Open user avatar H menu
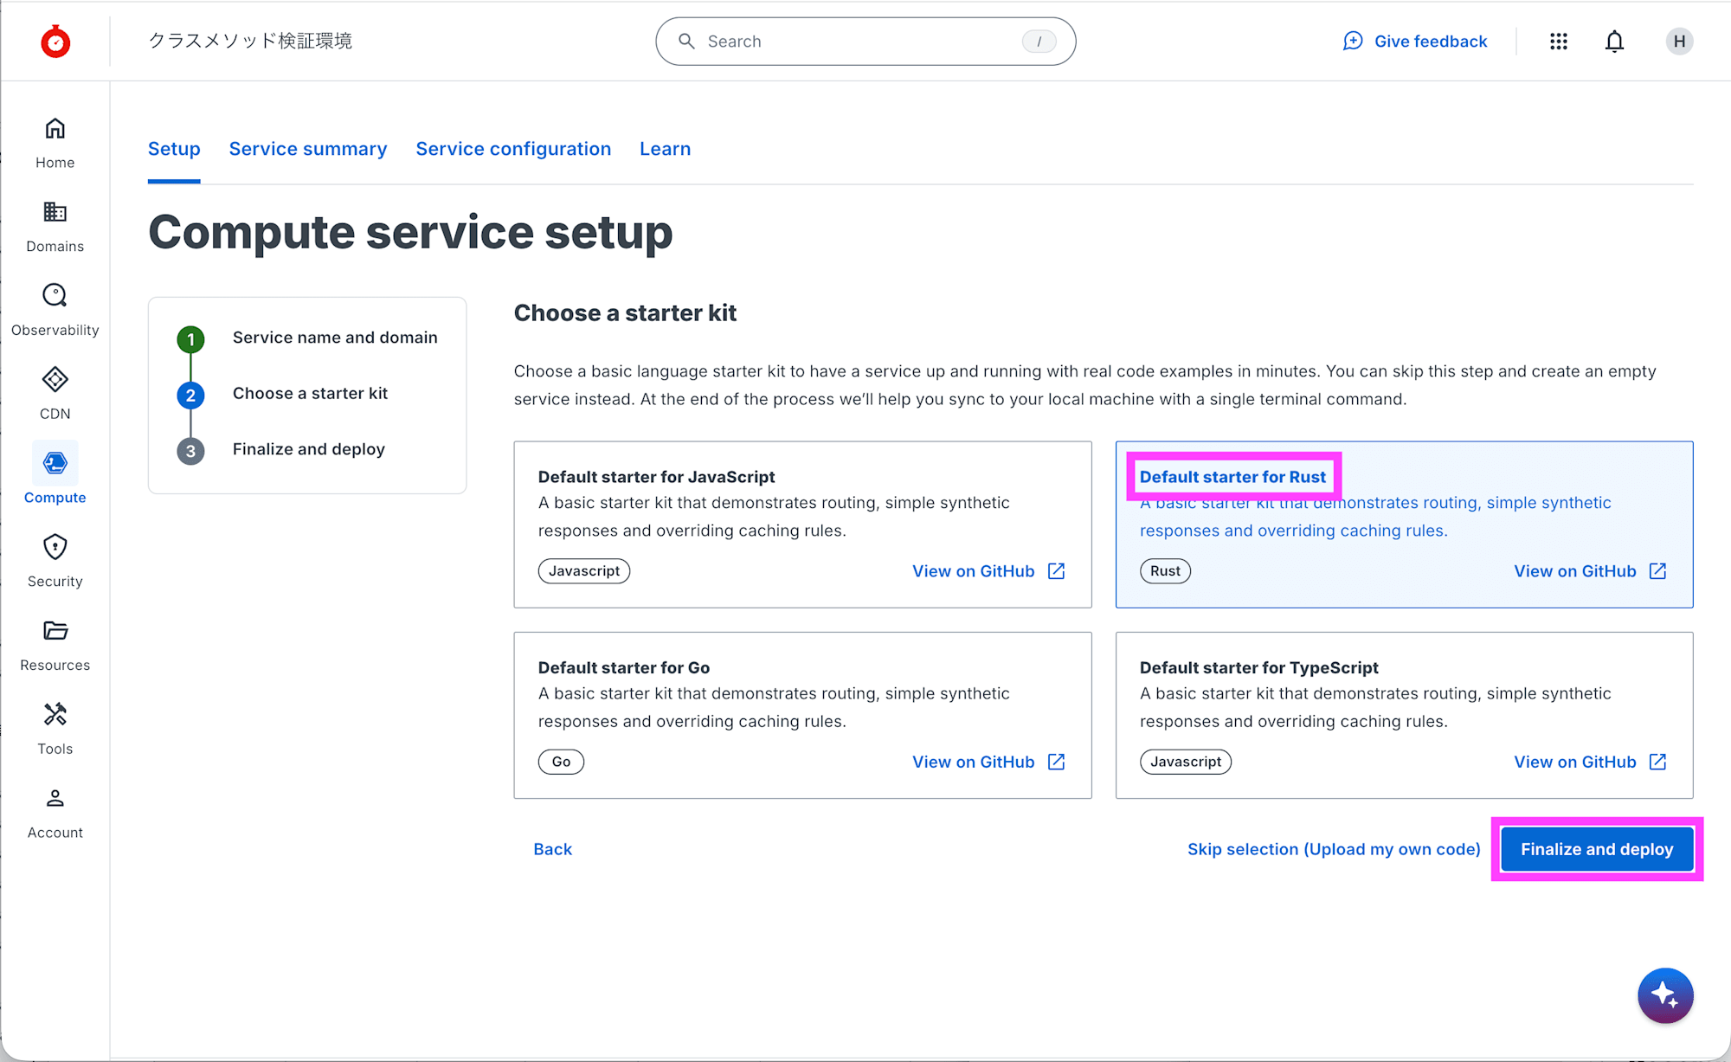The height and width of the screenshot is (1062, 1731). coord(1679,42)
